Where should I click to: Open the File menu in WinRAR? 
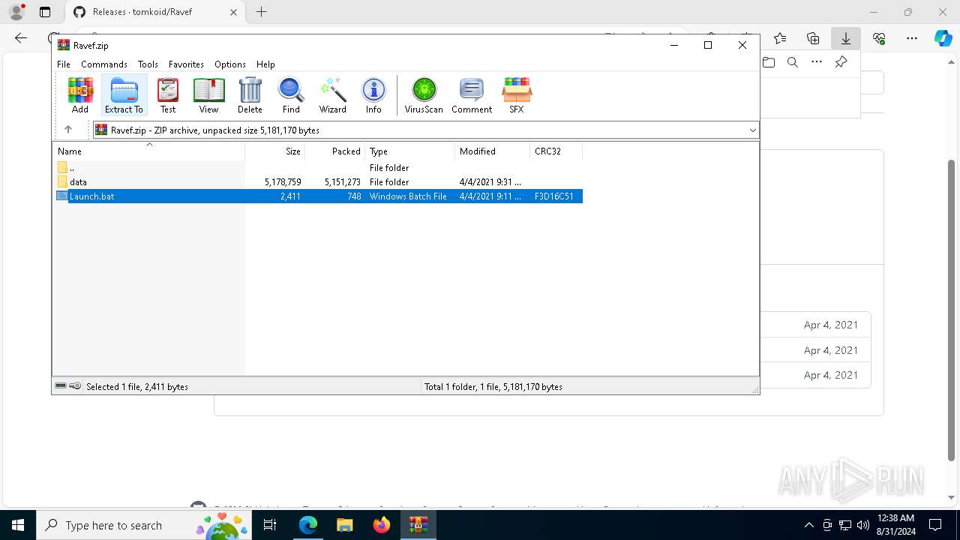click(x=64, y=64)
